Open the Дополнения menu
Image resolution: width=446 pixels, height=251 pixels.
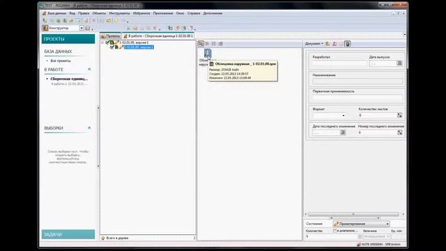point(213,13)
